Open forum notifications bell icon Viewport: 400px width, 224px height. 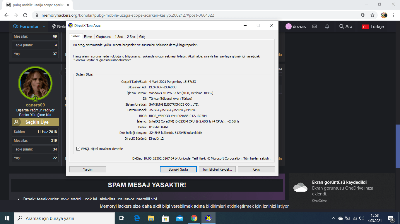(327, 26)
